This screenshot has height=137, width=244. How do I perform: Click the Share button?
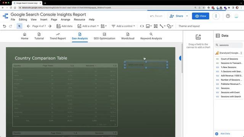click(176, 16)
